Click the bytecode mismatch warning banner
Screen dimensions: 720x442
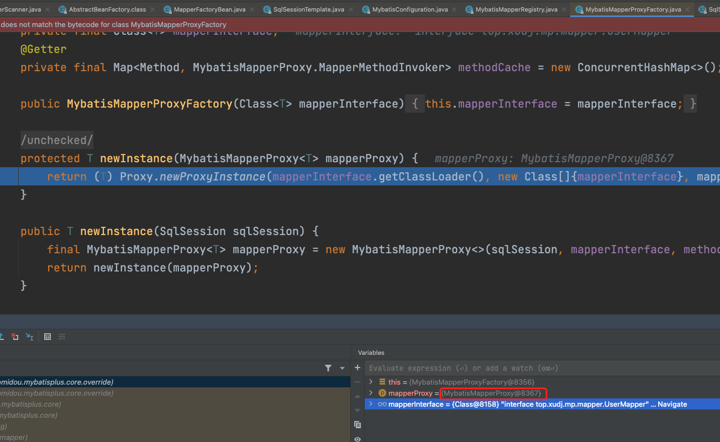click(x=360, y=24)
